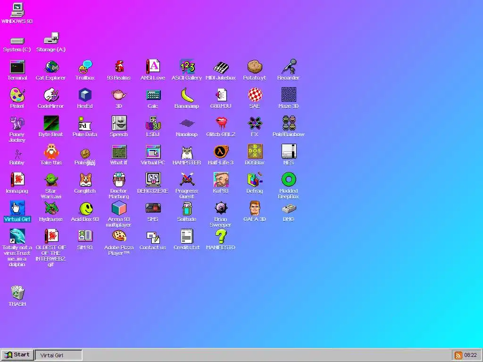
Task: Launch Nanoloop icon
Action: tap(187, 124)
